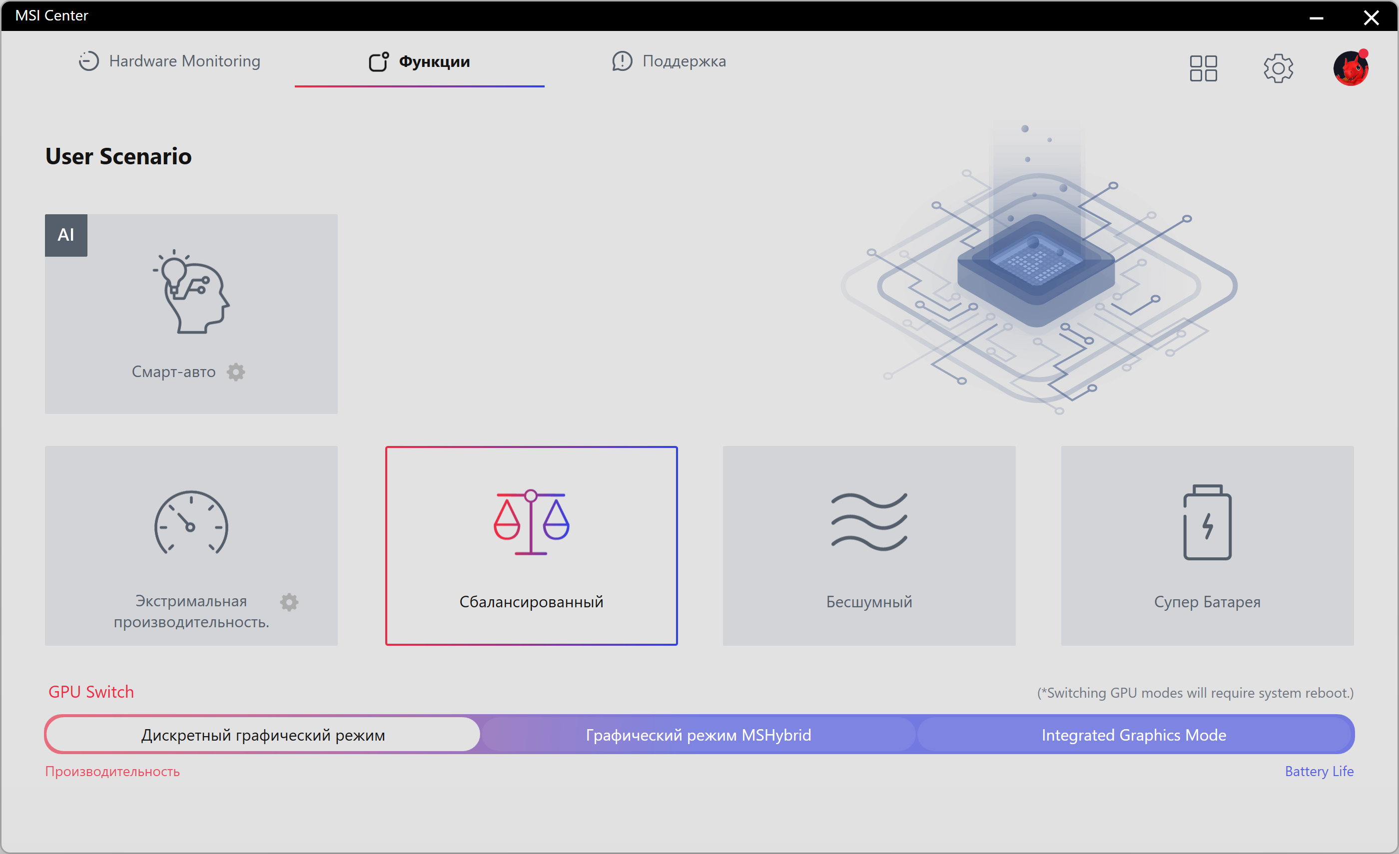Open Смарт-авто settings gear

[236, 372]
